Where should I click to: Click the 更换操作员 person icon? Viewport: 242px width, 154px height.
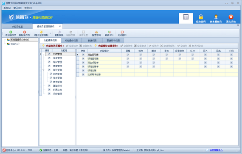click(x=216, y=17)
